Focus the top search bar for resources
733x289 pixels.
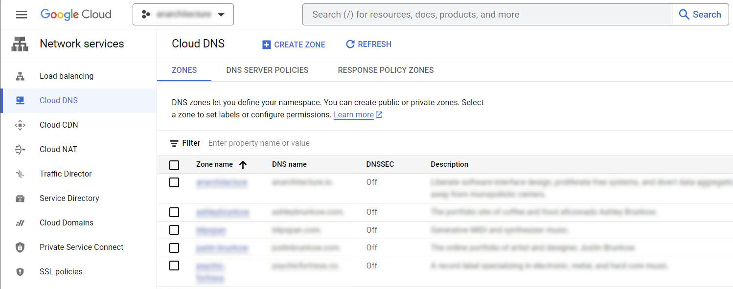click(x=487, y=15)
